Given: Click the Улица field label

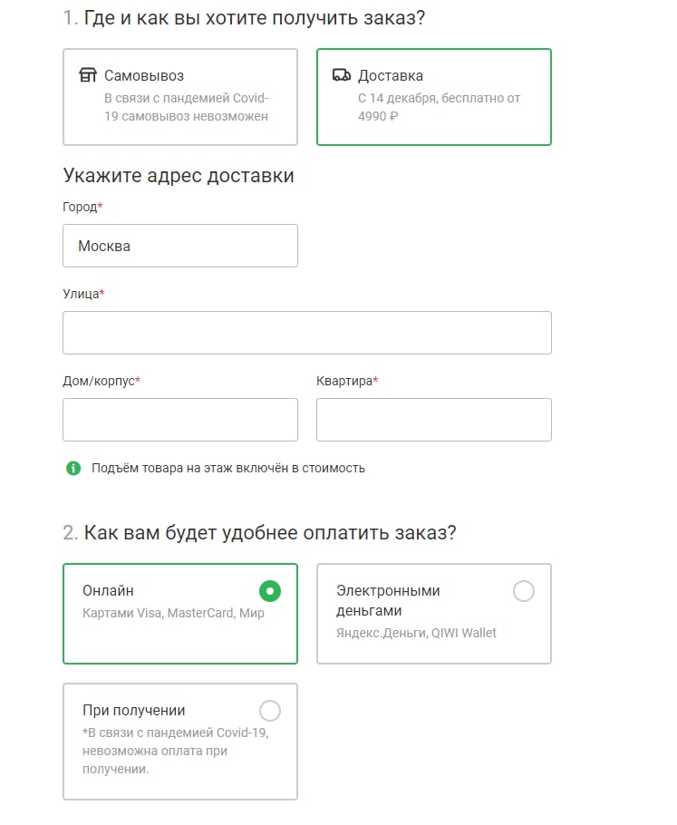Looking at the screenshot, I should (x=82, y=294).
